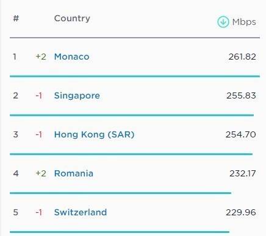266x236 pixels.
Task: Select the 254.70 speed value for Hong Kong
Action: [x=241, y=134]
